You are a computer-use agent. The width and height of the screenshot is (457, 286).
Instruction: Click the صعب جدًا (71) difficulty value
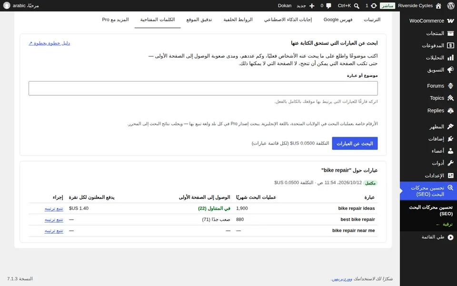[x=216, y=219]
